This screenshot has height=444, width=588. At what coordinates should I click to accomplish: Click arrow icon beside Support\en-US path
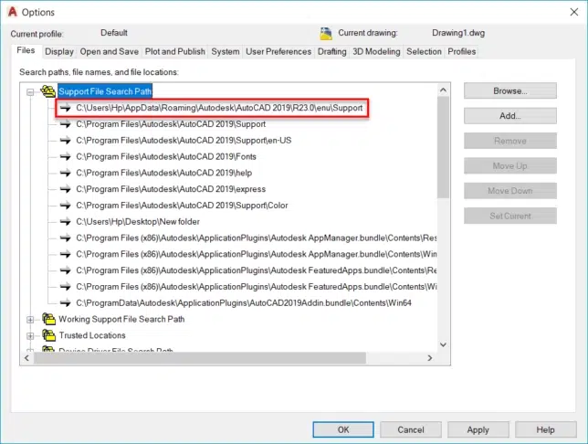click(65, 141)
